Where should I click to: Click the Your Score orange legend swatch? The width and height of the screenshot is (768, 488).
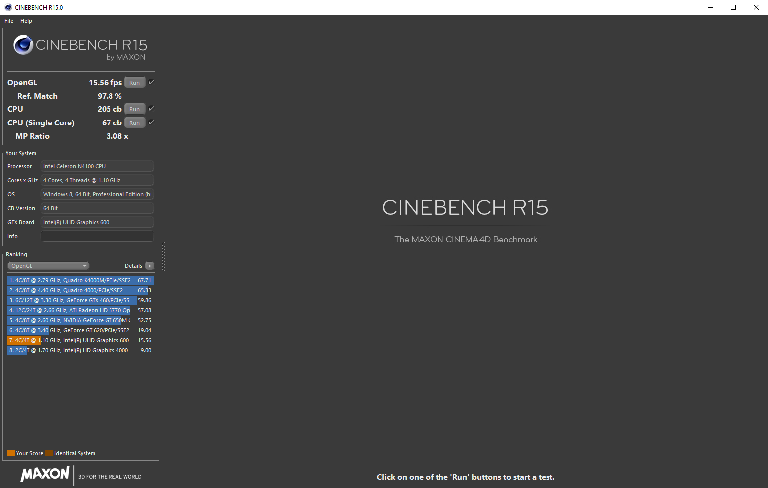[11, 453]
